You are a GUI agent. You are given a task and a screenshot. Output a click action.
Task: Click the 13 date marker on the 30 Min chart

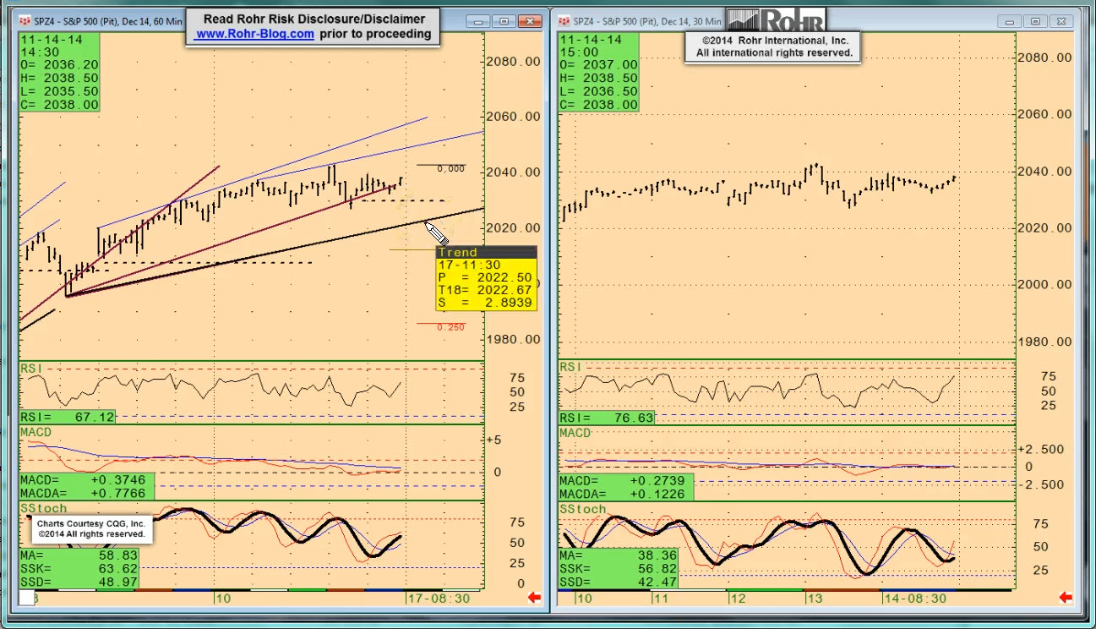pyautogui.click(x=813, y=598)
